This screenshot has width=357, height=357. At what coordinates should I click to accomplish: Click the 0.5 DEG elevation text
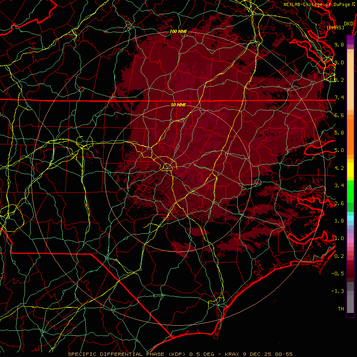(202, 354)
